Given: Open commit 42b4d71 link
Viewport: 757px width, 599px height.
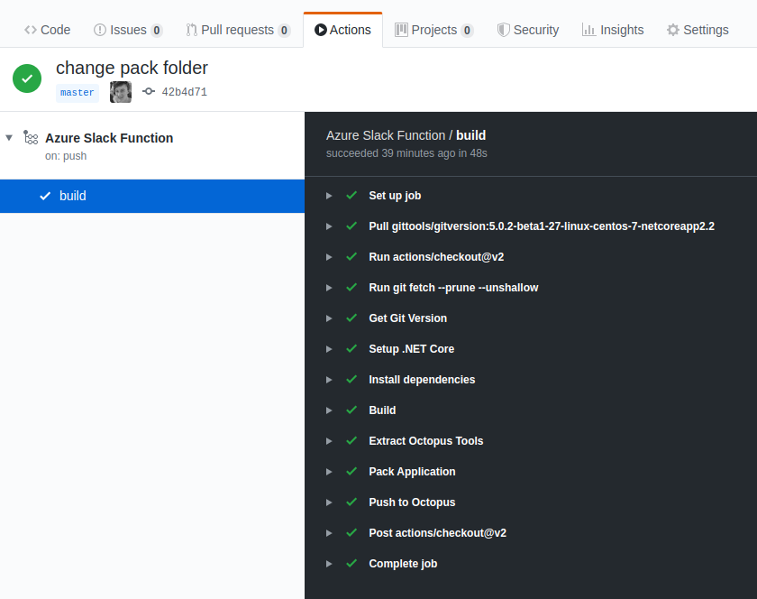Looking at the screenshot, I should pos(185,92).
